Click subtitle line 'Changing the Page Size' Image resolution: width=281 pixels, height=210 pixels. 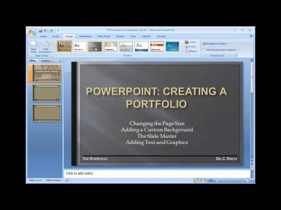coord(157,123)
